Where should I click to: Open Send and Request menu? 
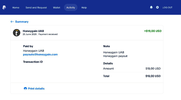(36, 8)
